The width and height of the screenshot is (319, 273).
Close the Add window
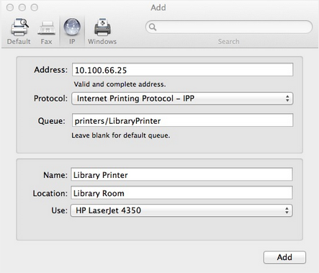pos(10,7)
